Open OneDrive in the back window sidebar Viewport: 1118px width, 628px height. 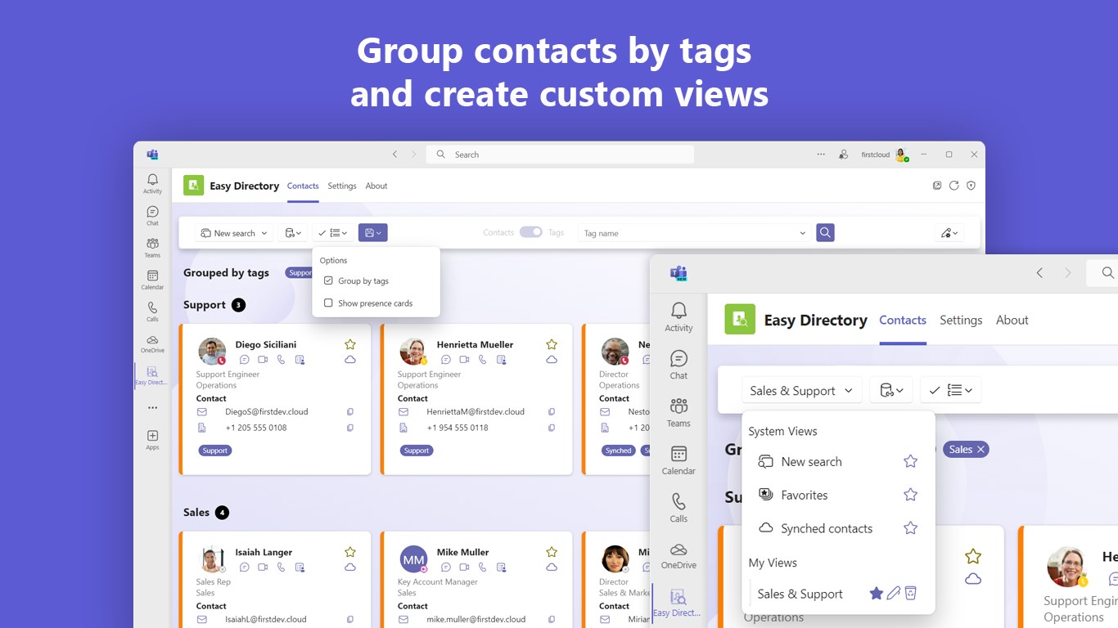[152, 343]
